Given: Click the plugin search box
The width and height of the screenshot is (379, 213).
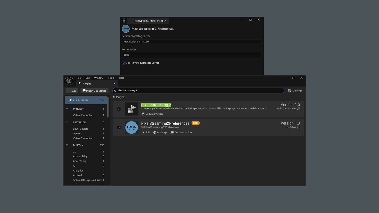Looking at the screenshot, I should click(x=198, y=91).
